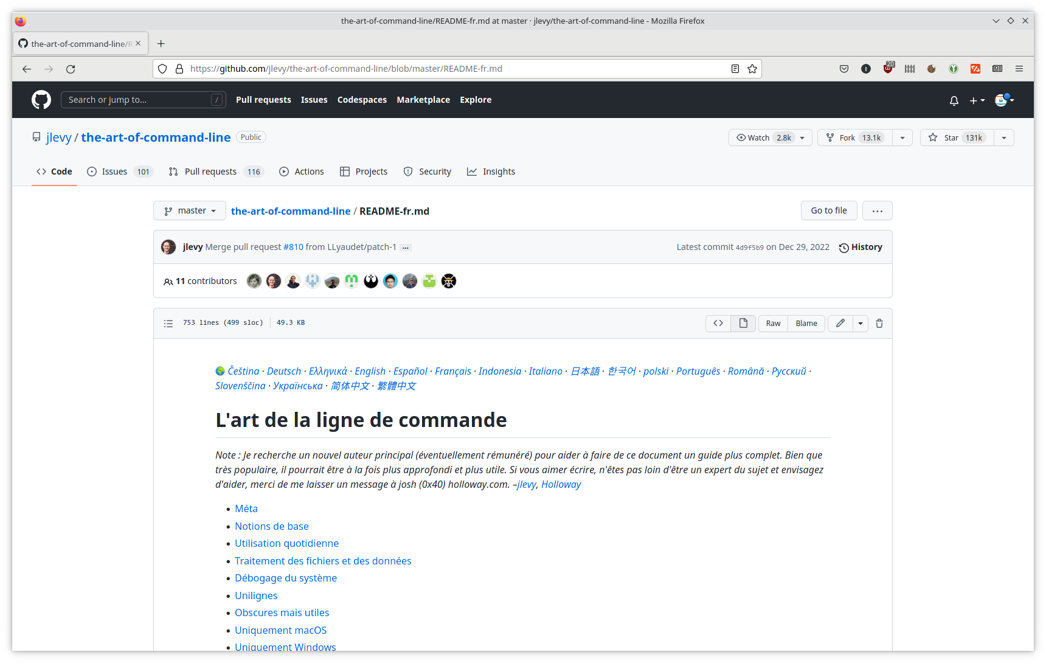The height and width of the screenshot is (663, 1046).
Task: Click the first contributor avatar
Action: pos(254,281)
